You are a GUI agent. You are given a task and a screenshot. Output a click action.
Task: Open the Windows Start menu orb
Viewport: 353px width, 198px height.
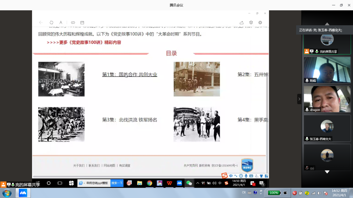coord(7,193)
